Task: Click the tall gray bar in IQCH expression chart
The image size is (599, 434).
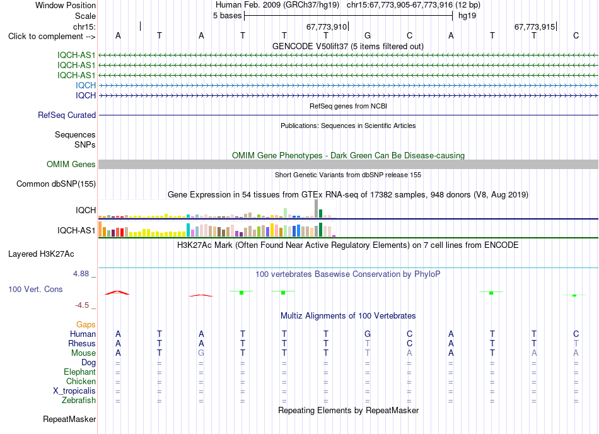Action: coord(317,209)
